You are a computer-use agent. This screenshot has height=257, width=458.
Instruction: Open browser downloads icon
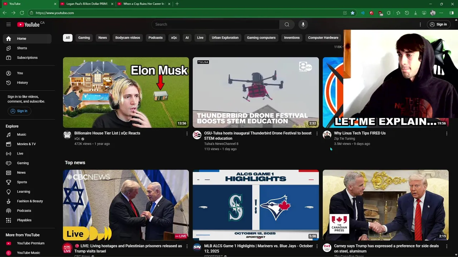[415, 13]
